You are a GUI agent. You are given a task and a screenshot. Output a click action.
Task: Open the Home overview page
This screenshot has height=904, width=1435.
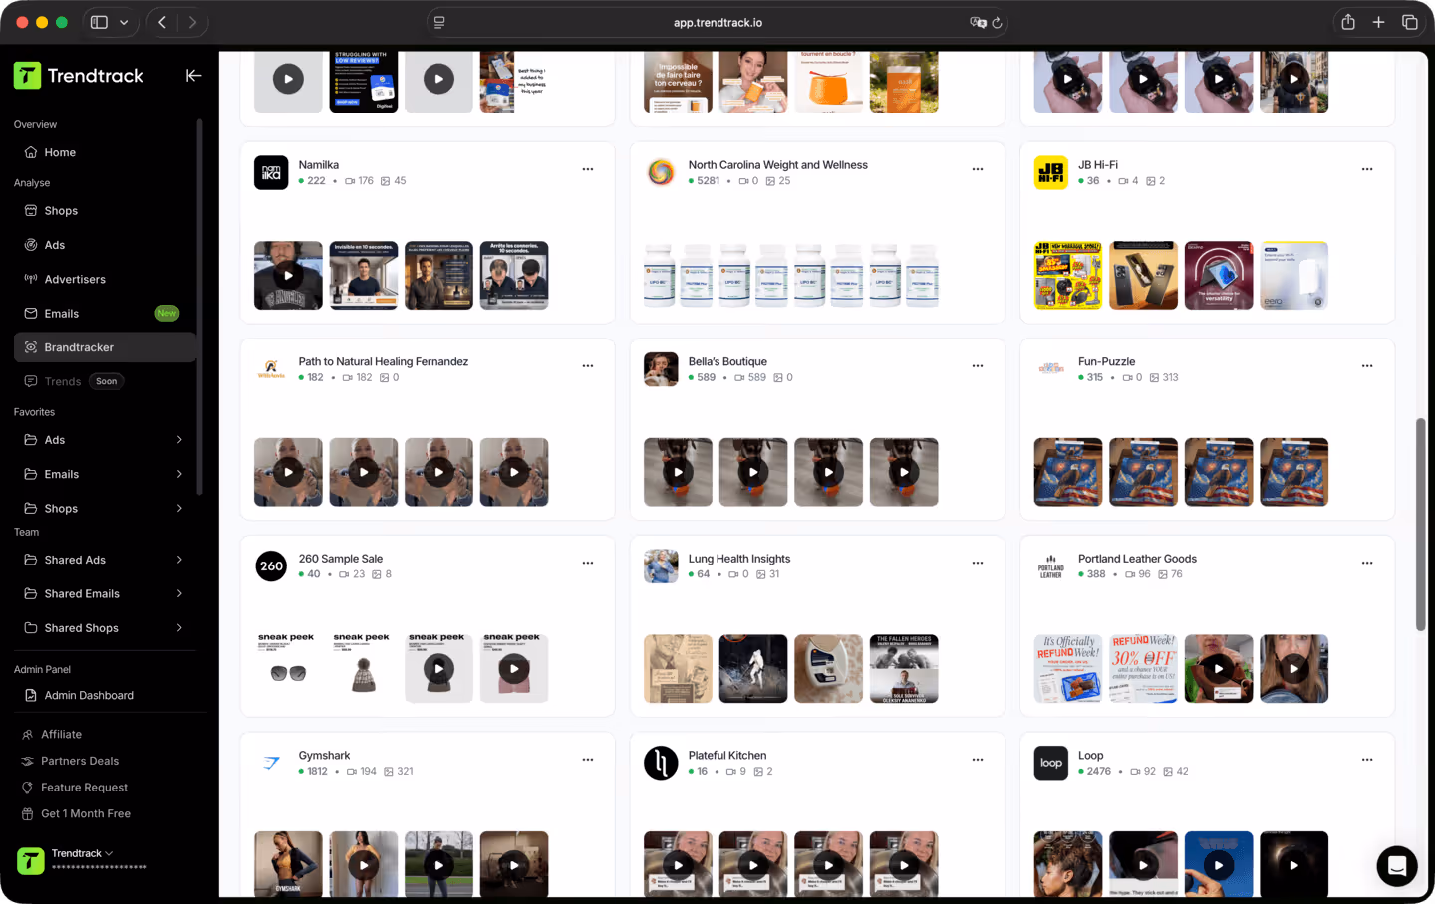[60, 152]
